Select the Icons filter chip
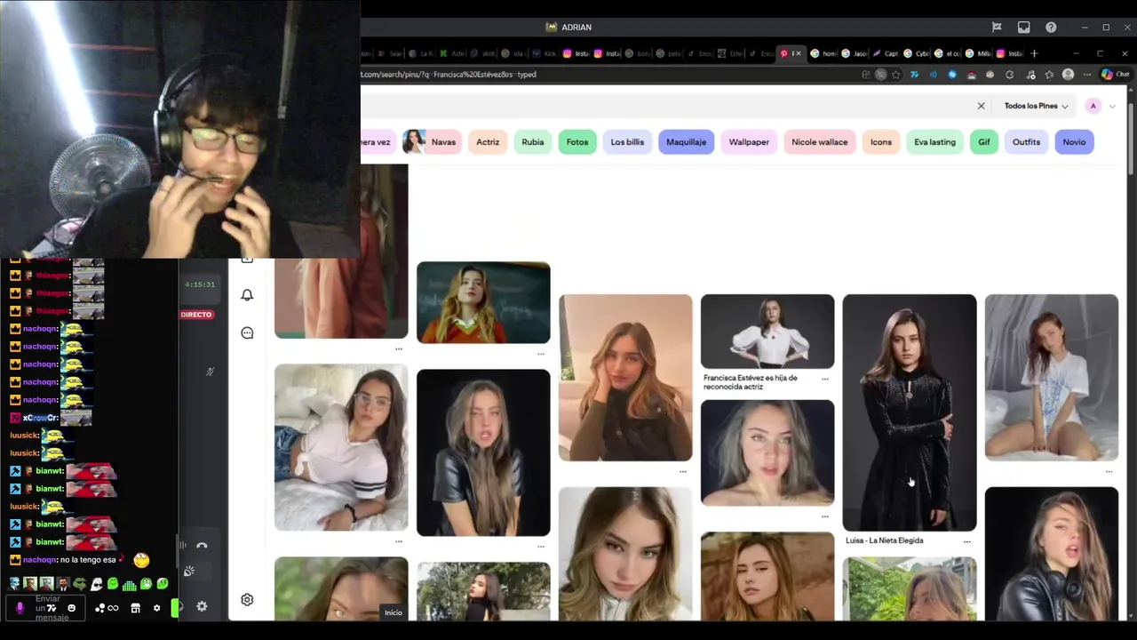 point(881,142)
